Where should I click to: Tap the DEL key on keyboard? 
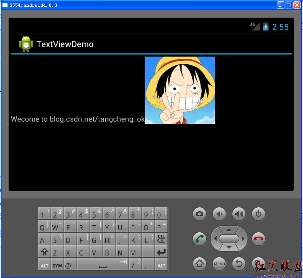coord(162,239)
